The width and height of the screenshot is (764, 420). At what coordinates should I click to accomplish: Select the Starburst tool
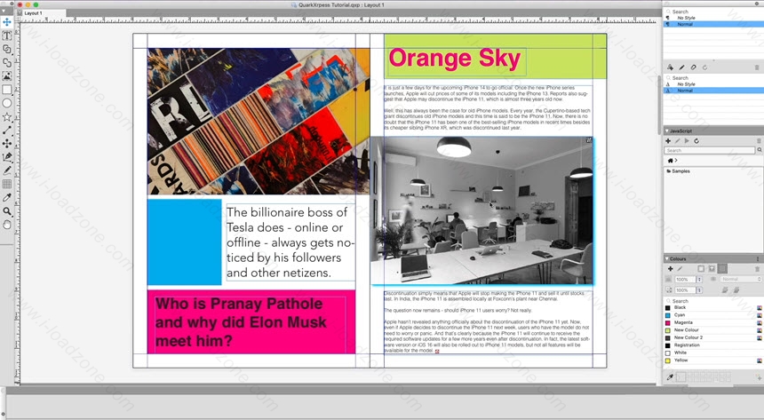7,117
